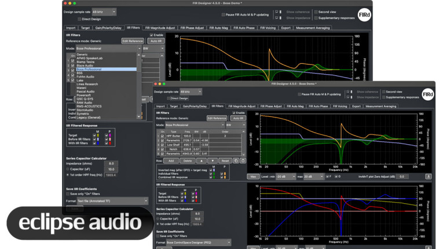Expand the Bose Professional mode dropdown
Screen dimensions: 443x249
point(194,125)
